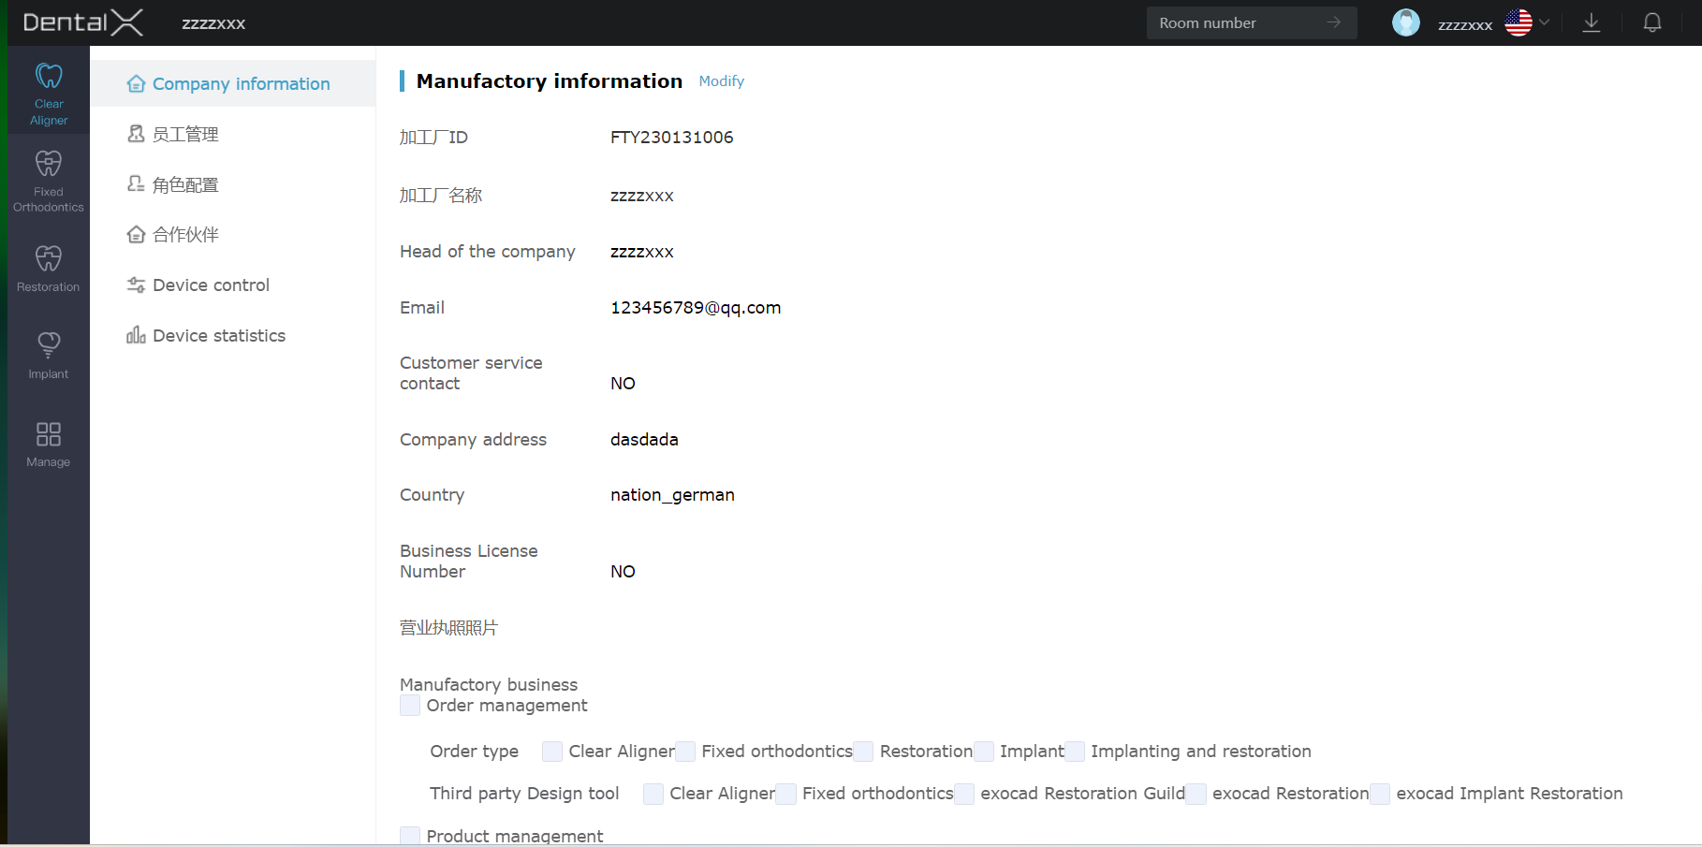Check exocad Restoration Guild checkbox
This screenshot has width=1702, height=847.
pos(964,794)
